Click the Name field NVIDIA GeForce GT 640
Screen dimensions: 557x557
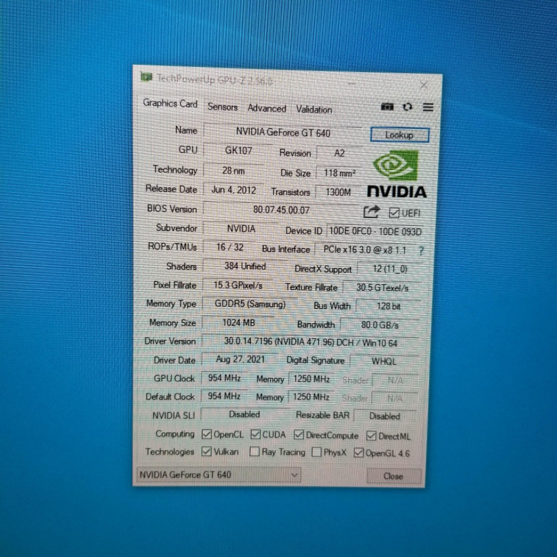[283, 132]
